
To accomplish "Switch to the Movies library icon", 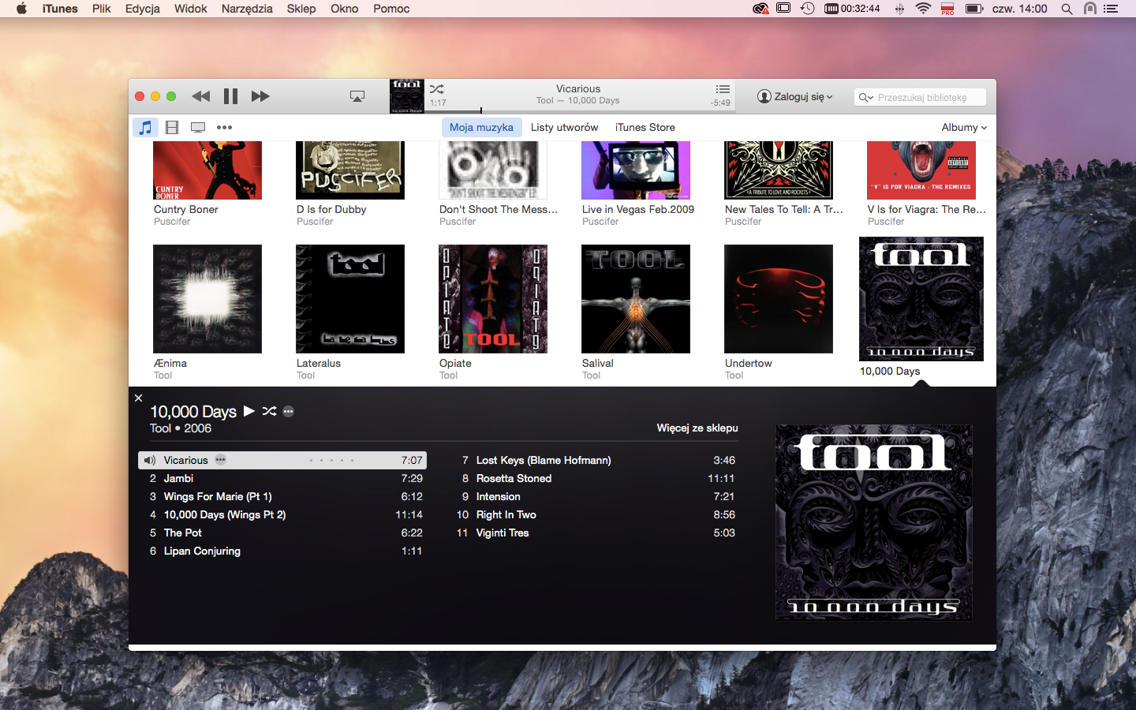I will pos(172,127).
